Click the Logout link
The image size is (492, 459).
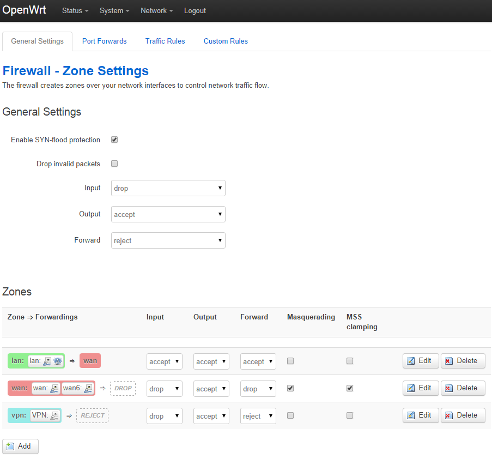click(x=195, y=11)
